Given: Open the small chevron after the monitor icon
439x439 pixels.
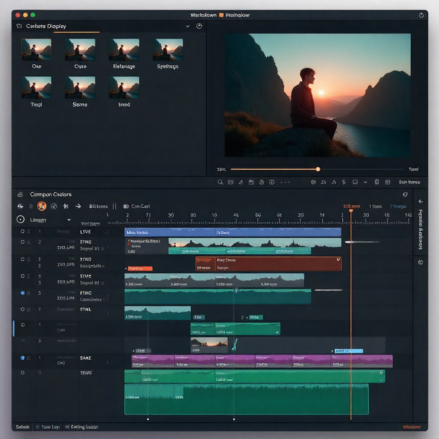Looking at the screenshot, I should click(365, 182).
